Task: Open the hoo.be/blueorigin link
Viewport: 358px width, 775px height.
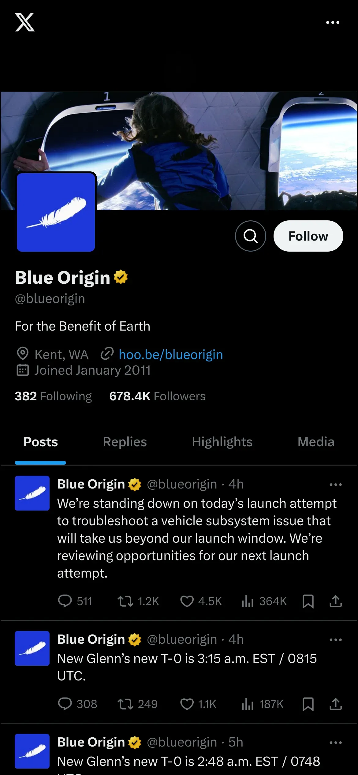Action: [x=171, y=354]
